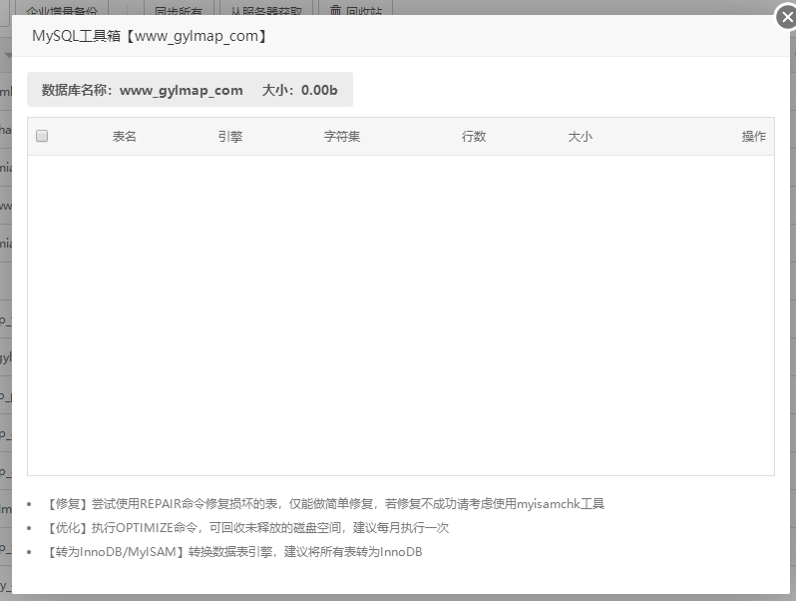796x601 pixels.
Task: Click the 表名 column header
Action: pyautogui.click(x=125, y=136)
